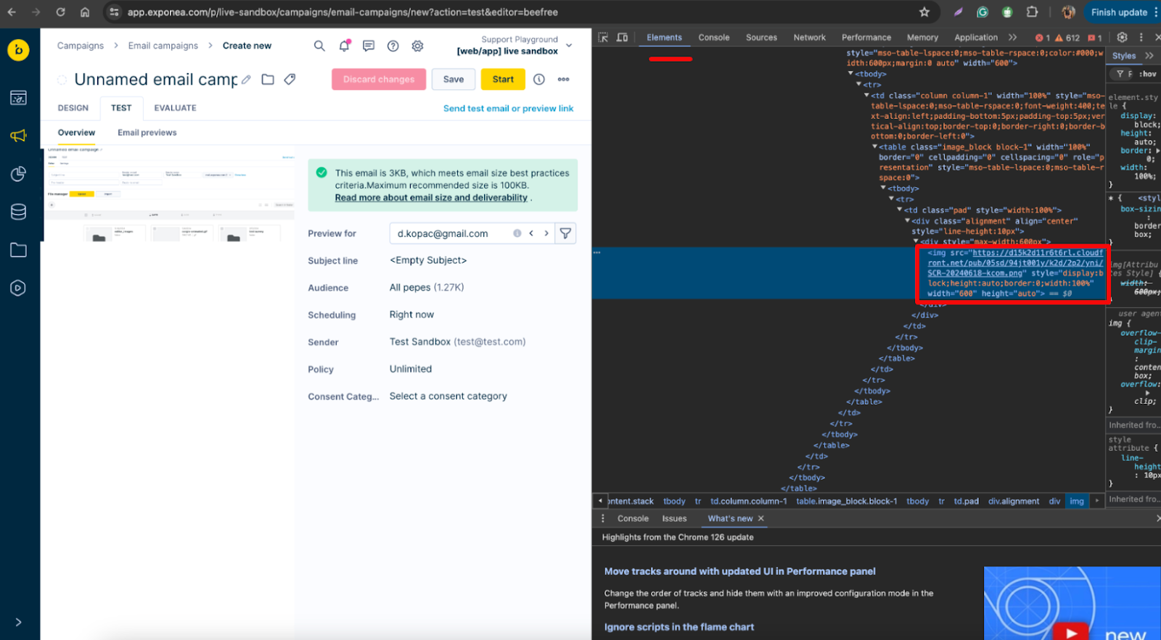This screenshot has width=1161, height=640.
Task: Select td.pad in the DOM breadcrumb bar
Action: [966, 501]
